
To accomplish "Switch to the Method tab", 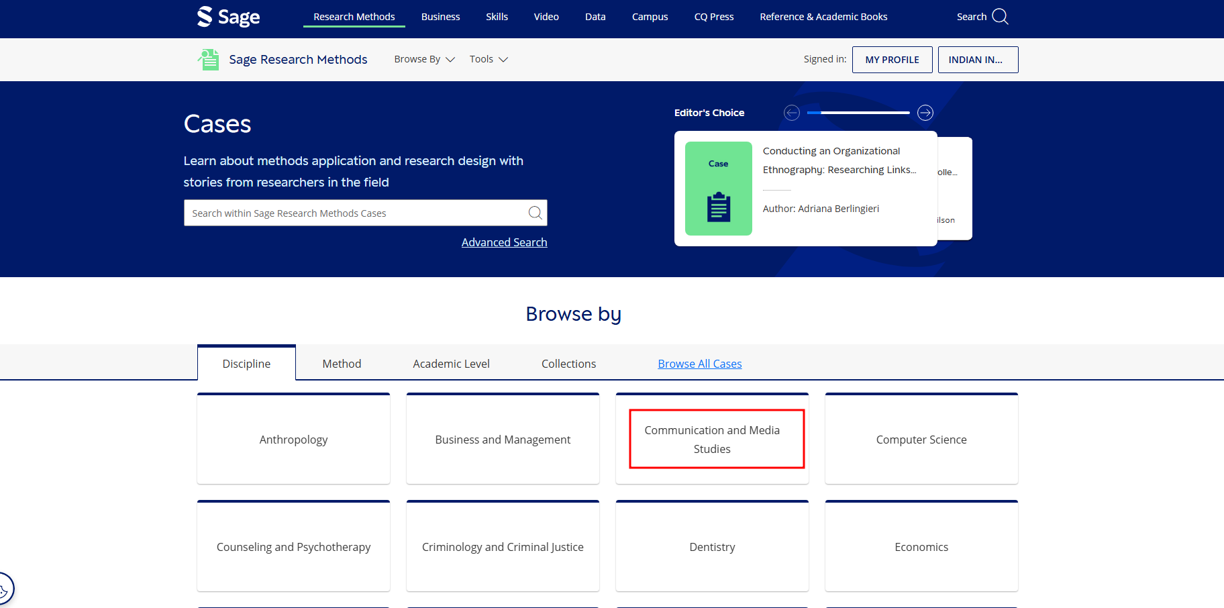I will [x=342, y=364].
